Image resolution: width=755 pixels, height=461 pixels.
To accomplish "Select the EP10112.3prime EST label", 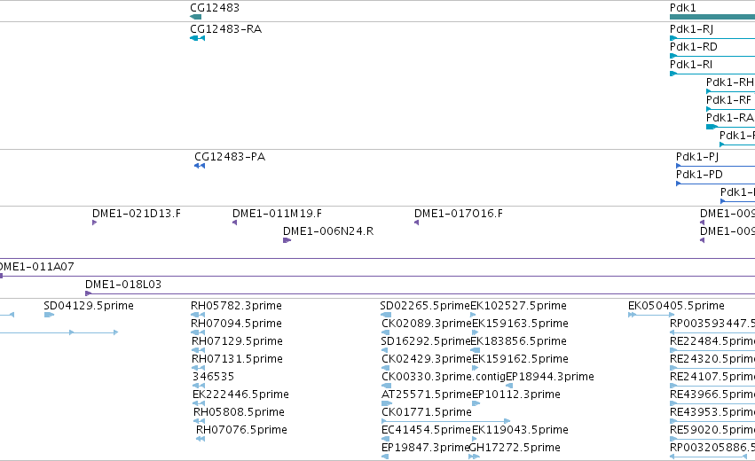I will [x=516, y=395].
